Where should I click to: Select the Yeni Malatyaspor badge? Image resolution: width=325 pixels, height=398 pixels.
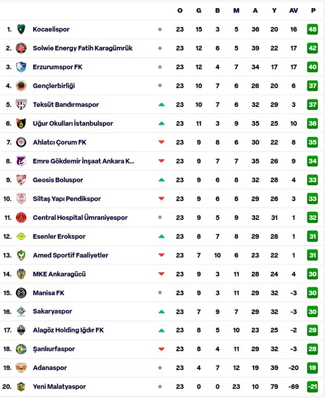click(21, 387)
